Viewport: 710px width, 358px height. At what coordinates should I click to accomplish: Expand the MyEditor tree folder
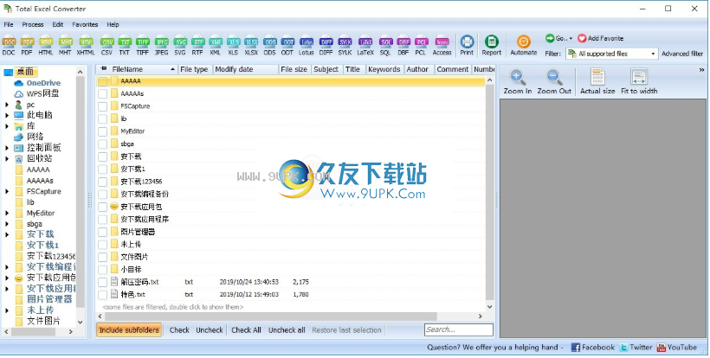tap(7, 213)
